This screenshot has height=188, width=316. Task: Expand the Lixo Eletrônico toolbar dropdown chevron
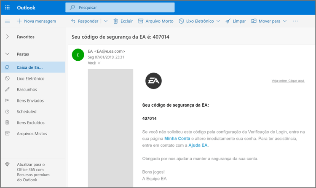(218, 21)
